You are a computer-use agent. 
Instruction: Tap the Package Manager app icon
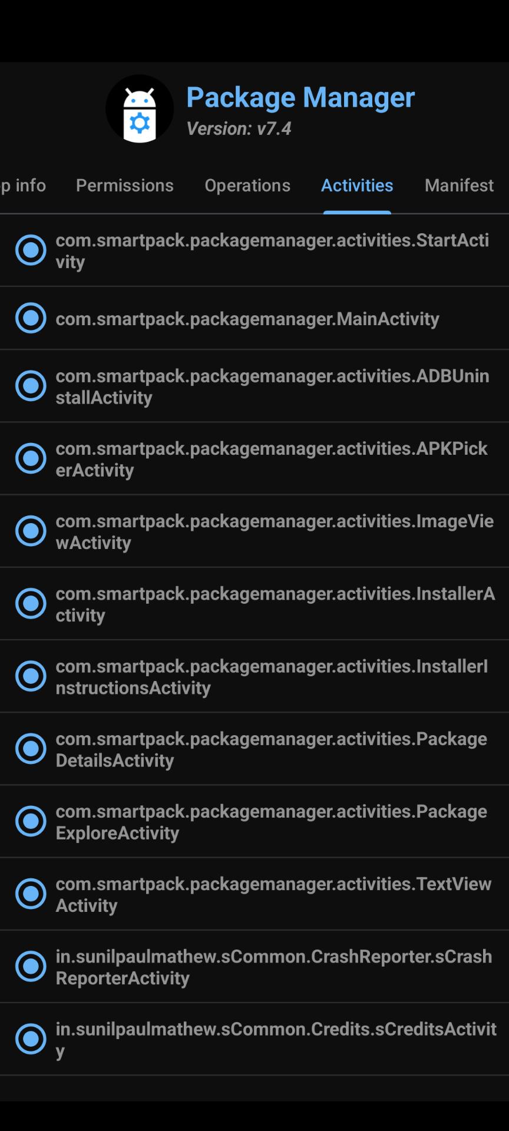tap(140, 109)
